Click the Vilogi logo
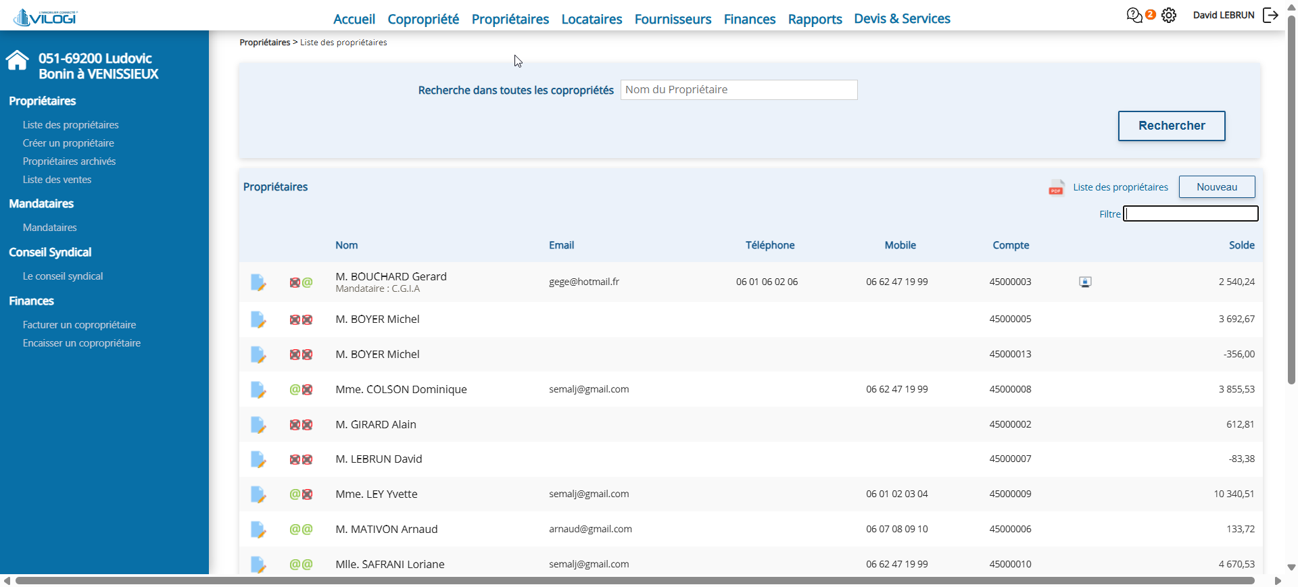 pyautogui.click(x=45, y=17)
